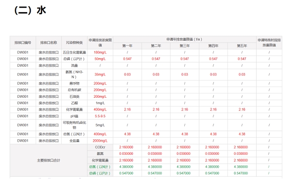Click the 35mg/L ammonia nitrogen limit
291x180 pixels.
[100, 75]
